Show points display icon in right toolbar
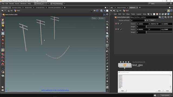Screen dimensions: 173x97 (107, 54)
